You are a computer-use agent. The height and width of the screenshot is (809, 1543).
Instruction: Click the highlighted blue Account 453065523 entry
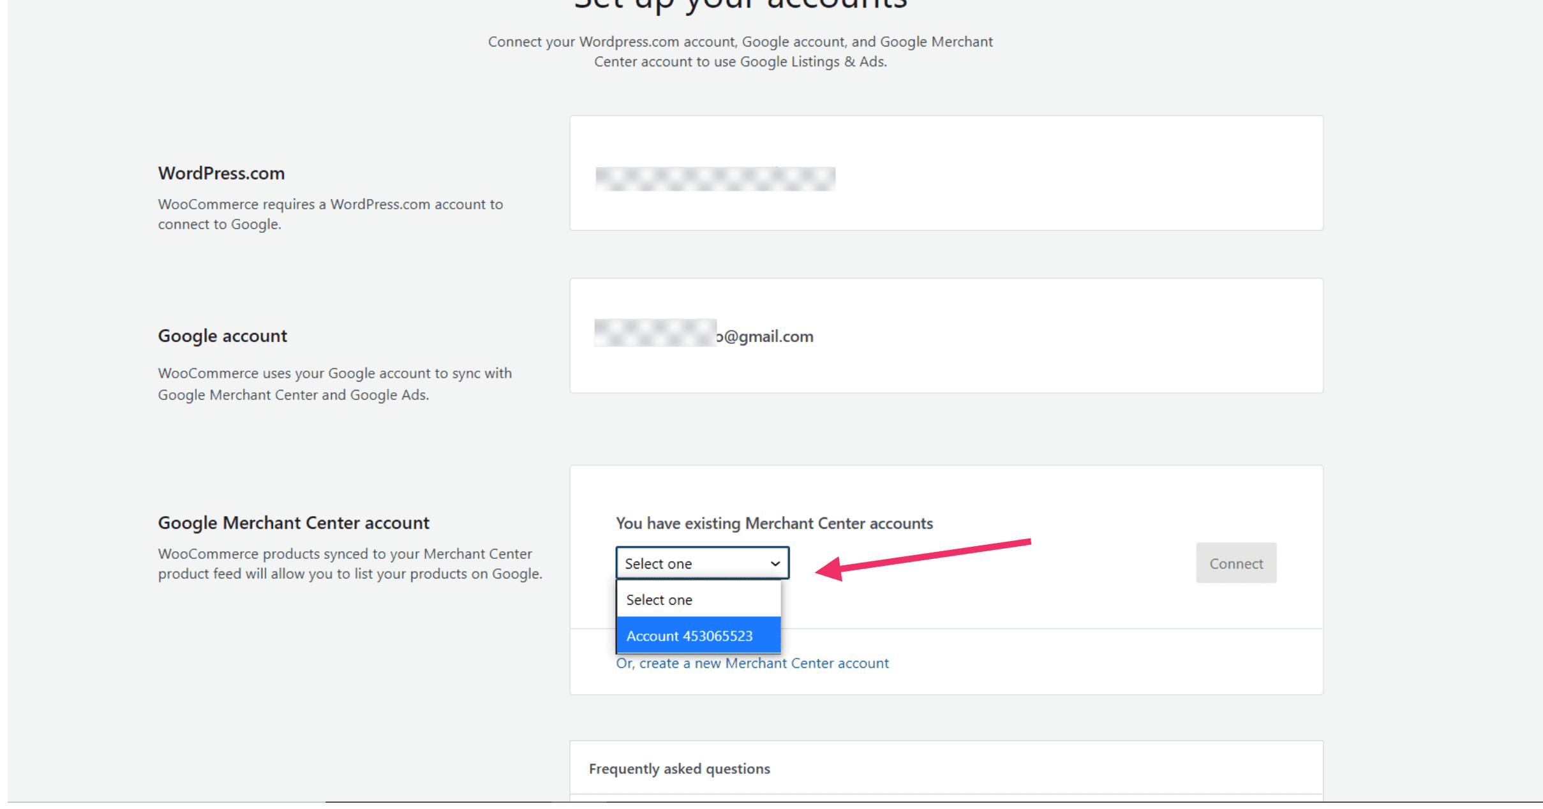coord(690,635)
